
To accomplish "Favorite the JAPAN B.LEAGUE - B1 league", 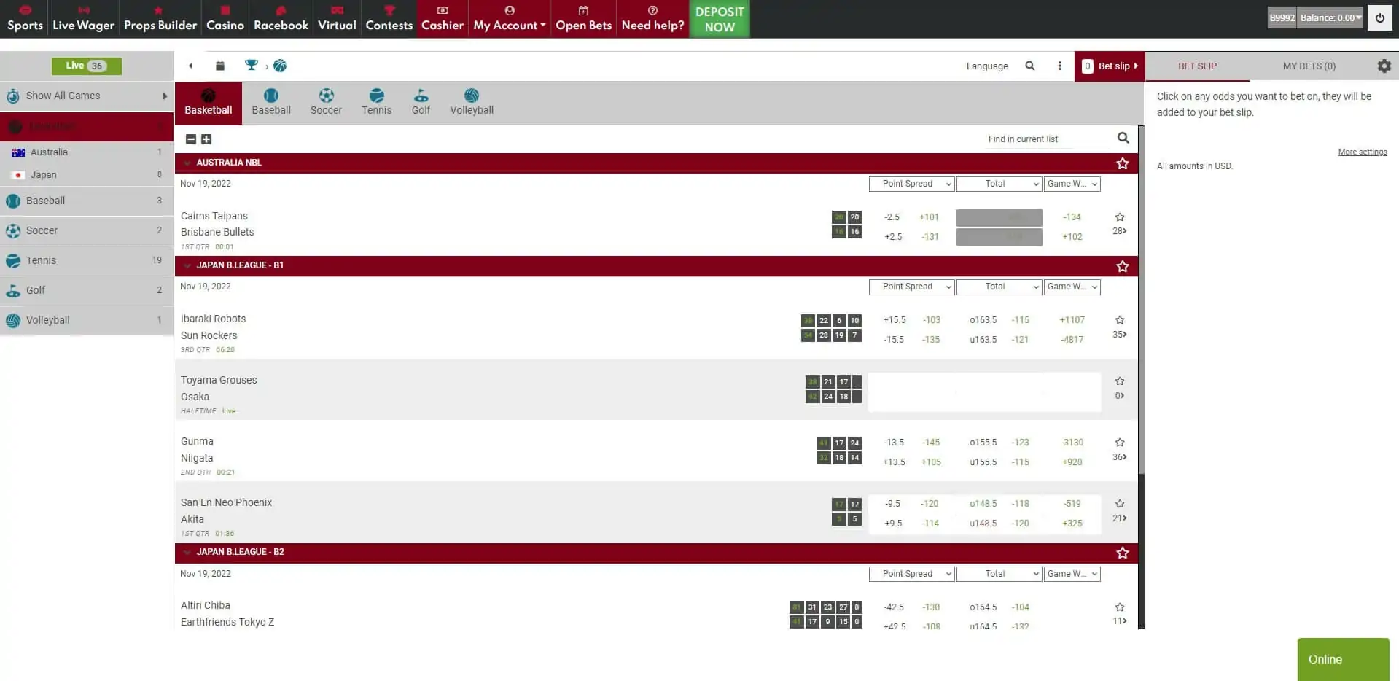I will click(1122, 266).
